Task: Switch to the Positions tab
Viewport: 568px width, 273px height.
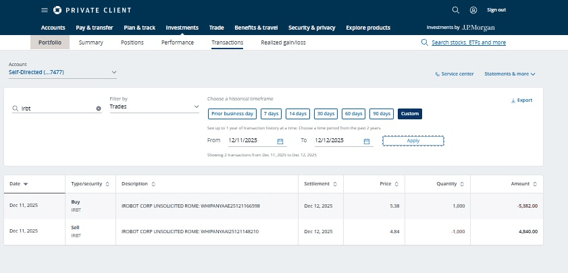Action: (132, 42)
